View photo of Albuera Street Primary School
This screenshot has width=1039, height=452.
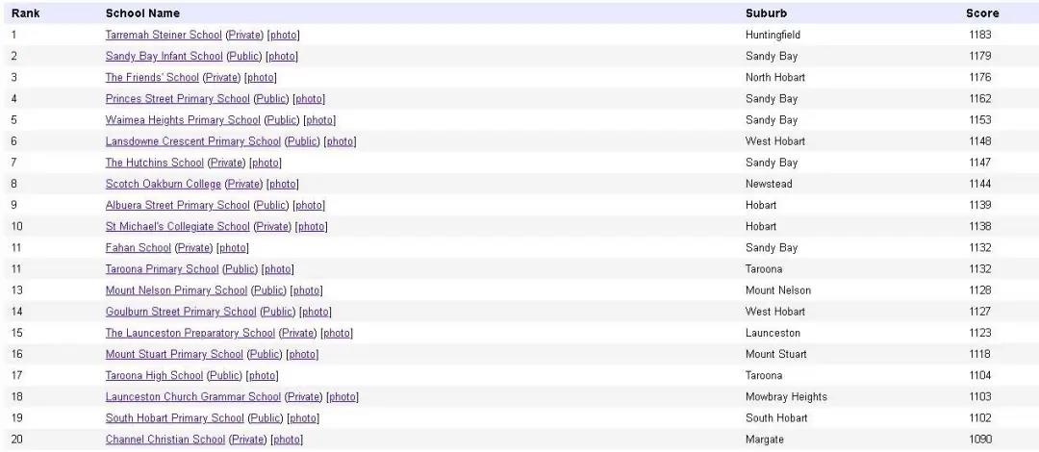(310, 205)
